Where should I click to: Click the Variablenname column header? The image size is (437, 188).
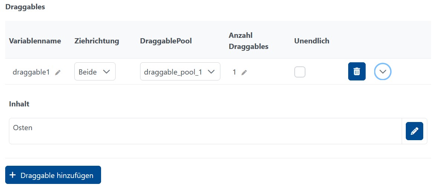35,41
